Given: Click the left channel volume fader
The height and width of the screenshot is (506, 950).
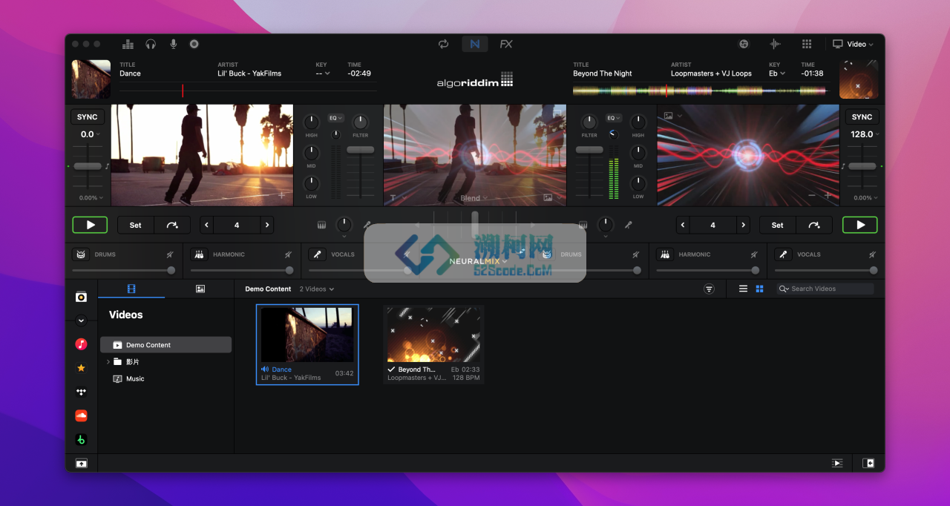Looking at the screenshot, I should (361, 150).
